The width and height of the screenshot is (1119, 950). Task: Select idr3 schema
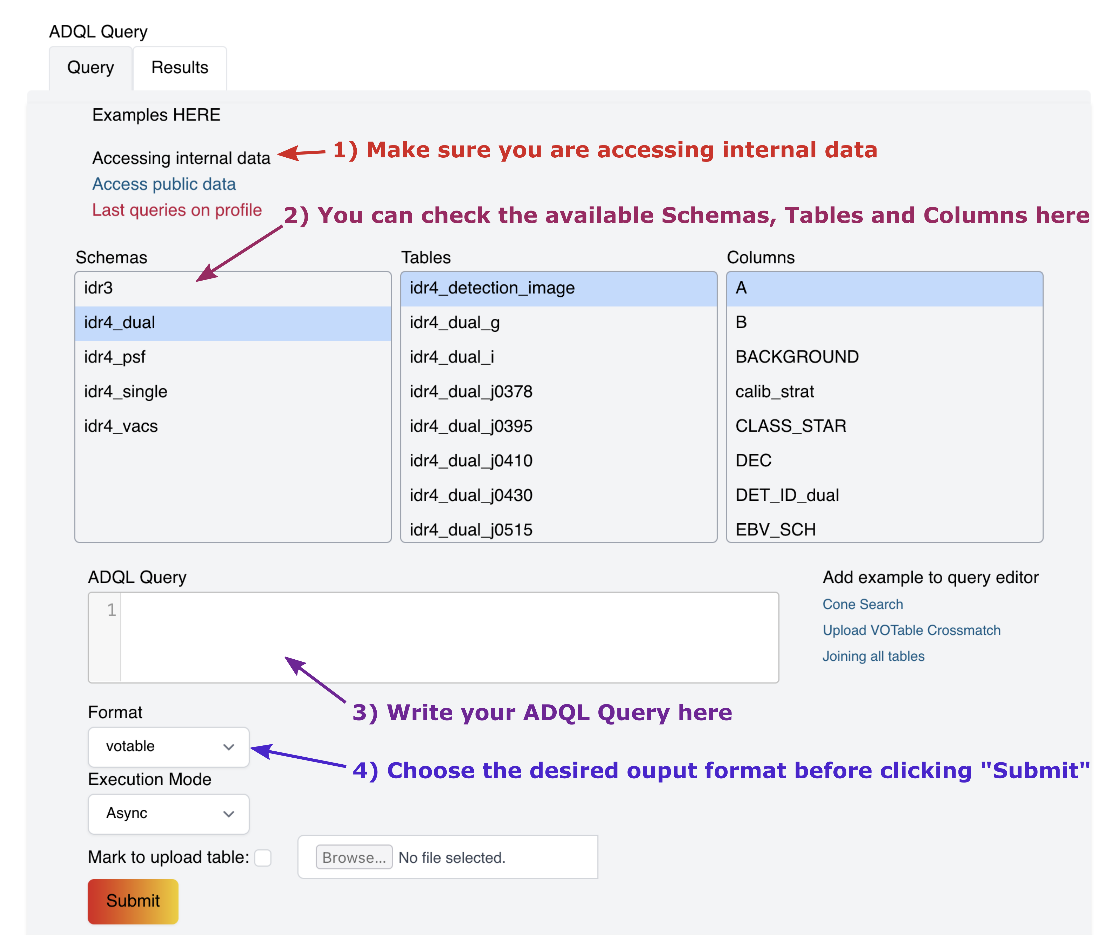pyautogui.click(x=233, y=288)
